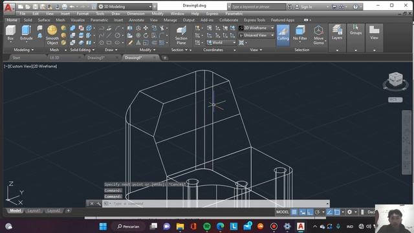Open the 2D Wireframe visual style dropdown
This screenshot has width=414, height=233.
click(x=256, y=28)
